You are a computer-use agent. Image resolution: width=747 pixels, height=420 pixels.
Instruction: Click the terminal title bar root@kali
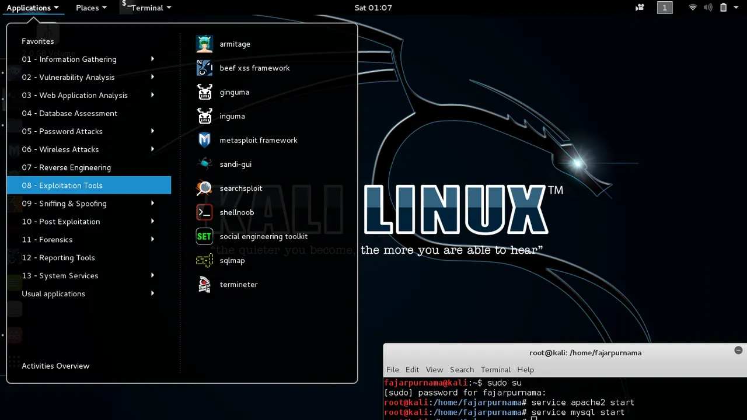[x=585, y=352]
